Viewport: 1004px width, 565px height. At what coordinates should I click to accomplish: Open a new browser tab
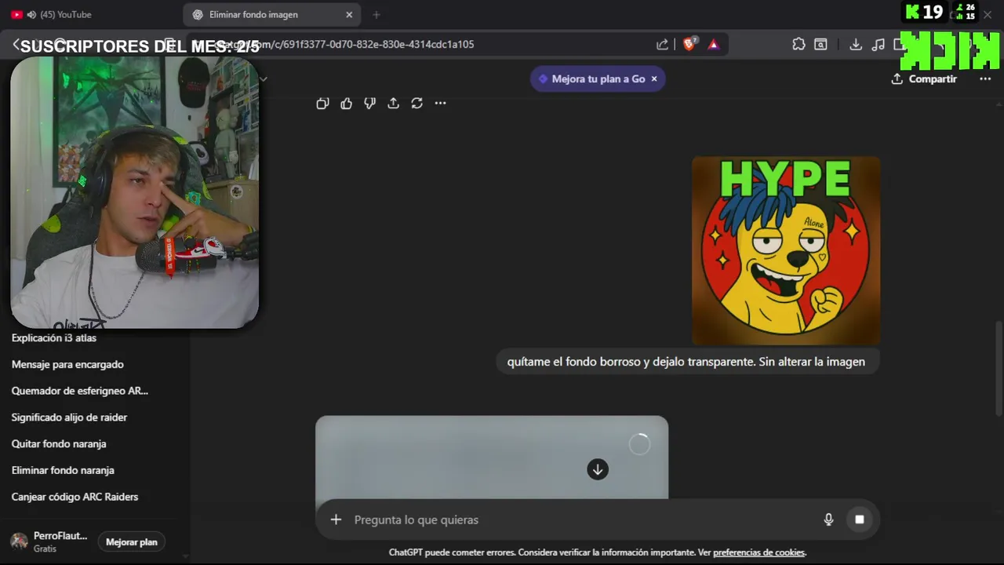point(376,14)
